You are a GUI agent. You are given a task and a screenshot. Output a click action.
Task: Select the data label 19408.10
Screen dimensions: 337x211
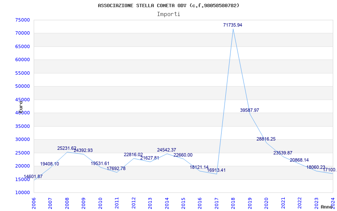49,164
